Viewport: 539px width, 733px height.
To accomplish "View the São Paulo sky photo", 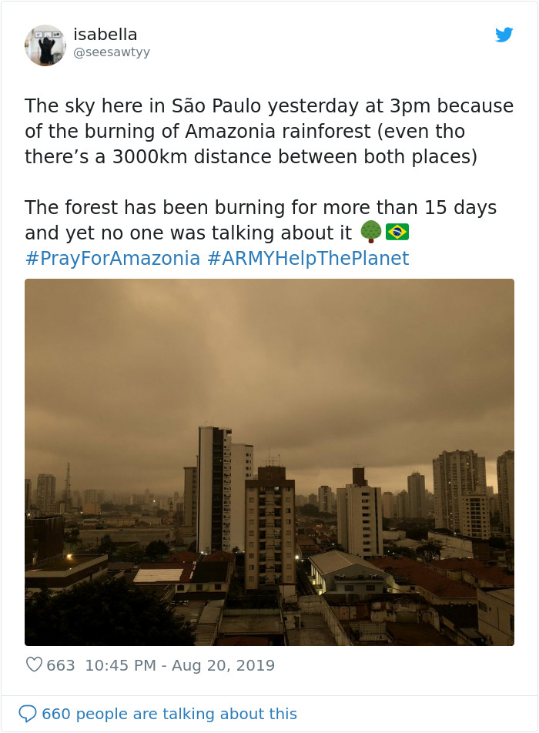I will click(269, 462).
